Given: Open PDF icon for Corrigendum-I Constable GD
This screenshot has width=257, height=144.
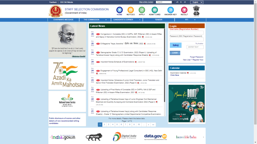Looking at the screenshot, I should coord(143,37).
